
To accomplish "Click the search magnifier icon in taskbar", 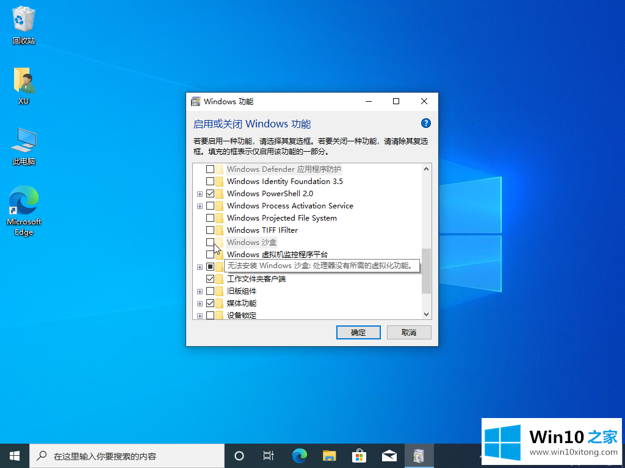I will pyautogui.click(x=42, y=456).
